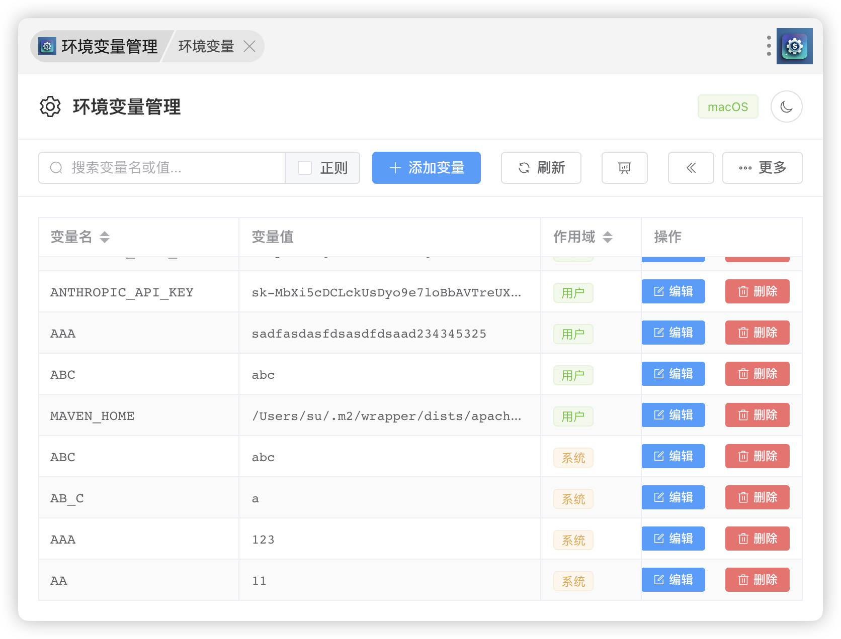
Task: Delete the AB_C system variable
Action: click(757, 497)
